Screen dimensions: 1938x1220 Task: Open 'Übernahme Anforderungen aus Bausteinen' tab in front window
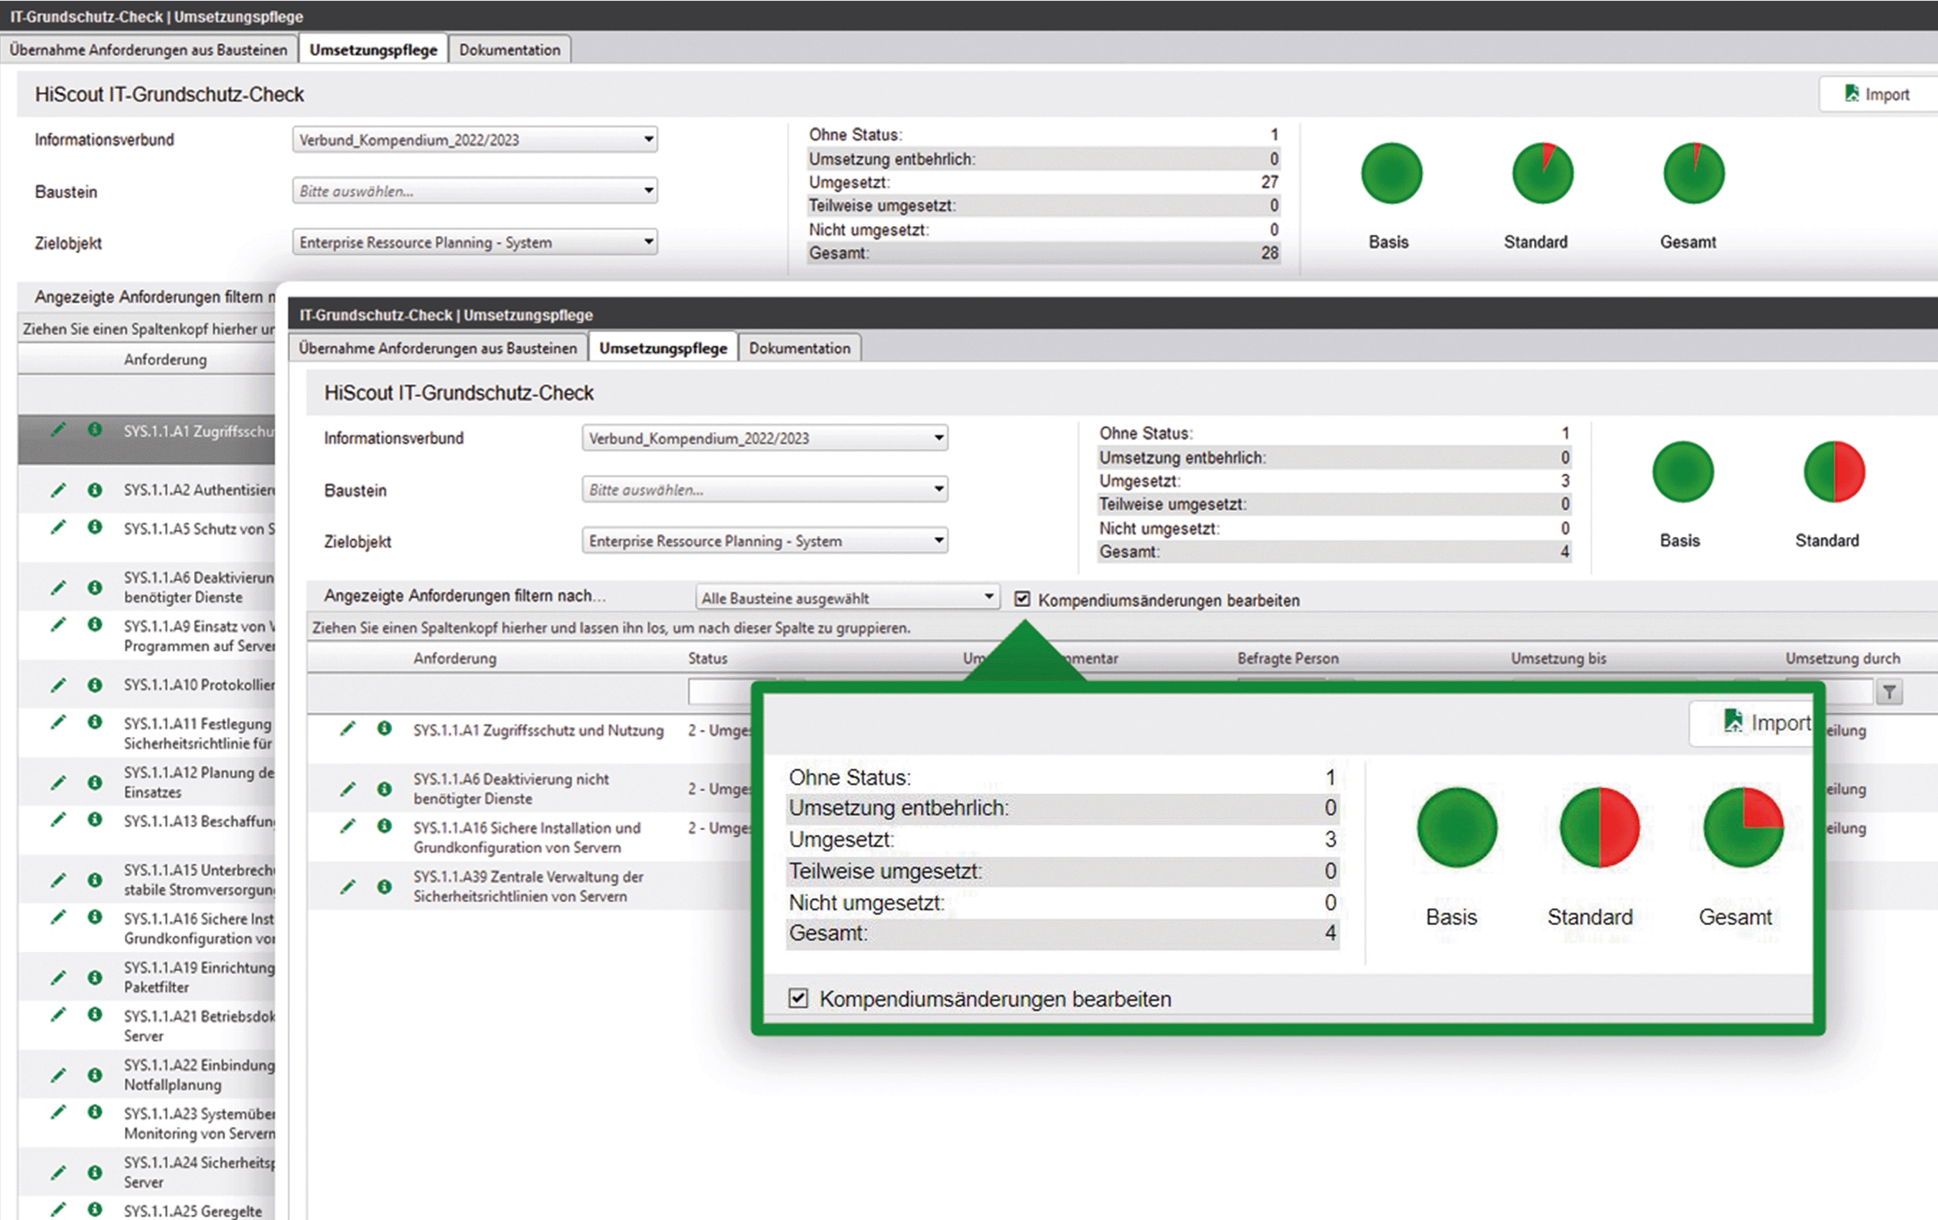(438, 349)
